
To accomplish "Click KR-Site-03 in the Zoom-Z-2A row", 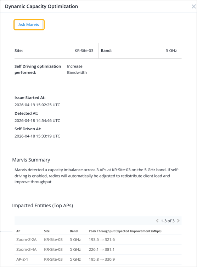I will [x=53, y=239].
